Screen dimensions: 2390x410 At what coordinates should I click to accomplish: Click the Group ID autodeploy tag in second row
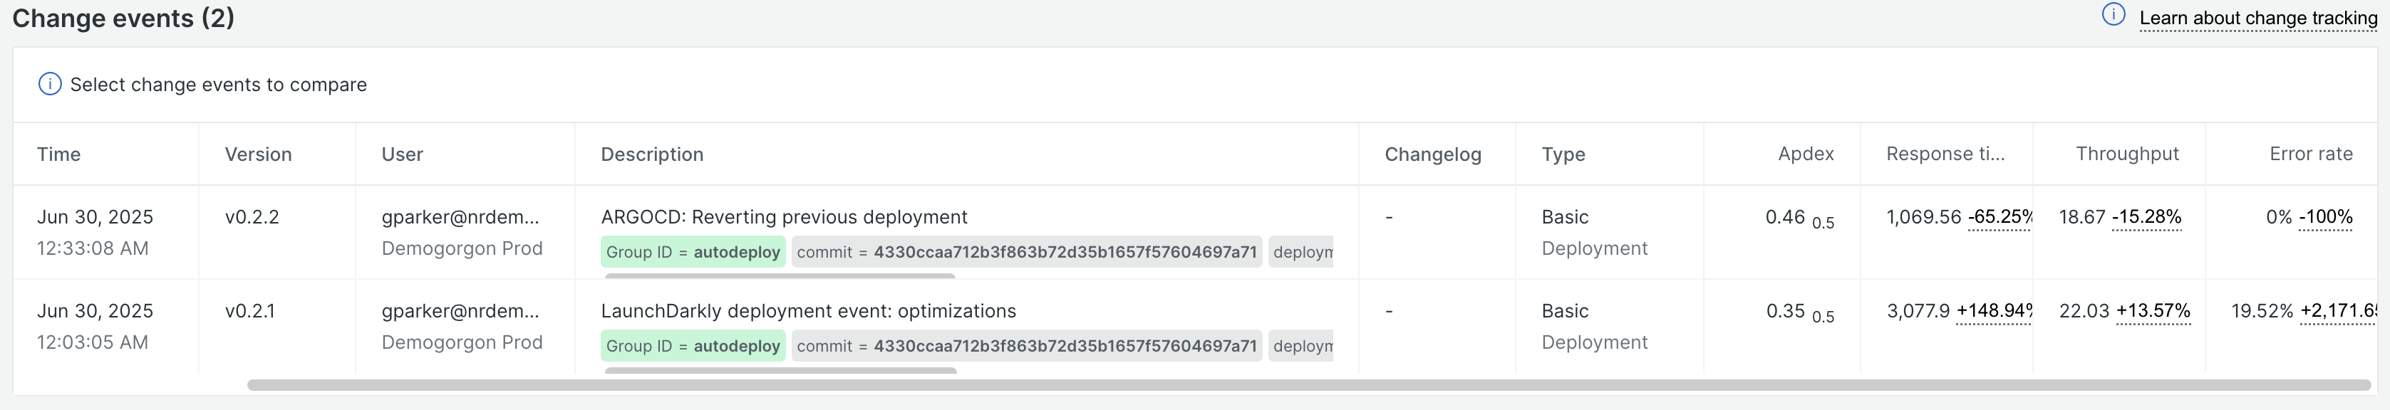(693, 346)
